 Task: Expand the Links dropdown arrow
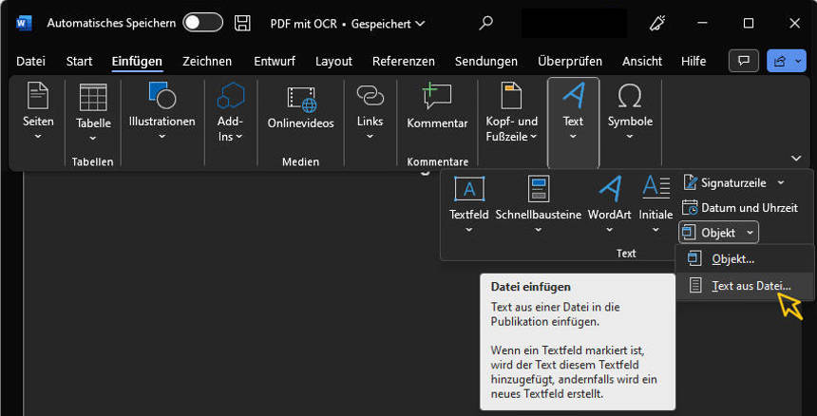point(370,137)
